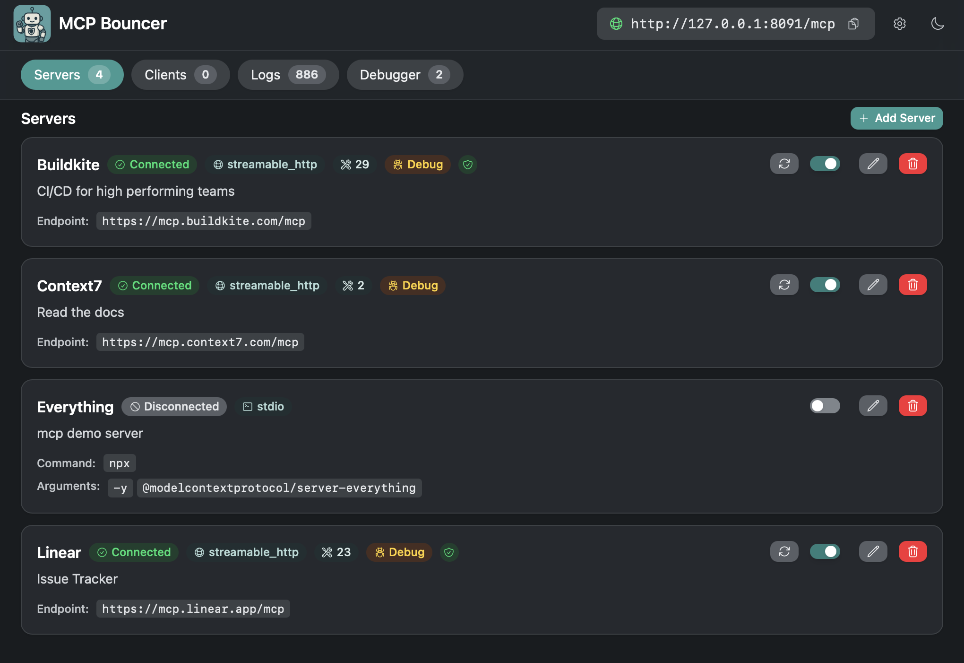Image resolution: width=964 pixels, height=663 pixels.
Task: Enable the Everything server toggle
Action: 825,406
